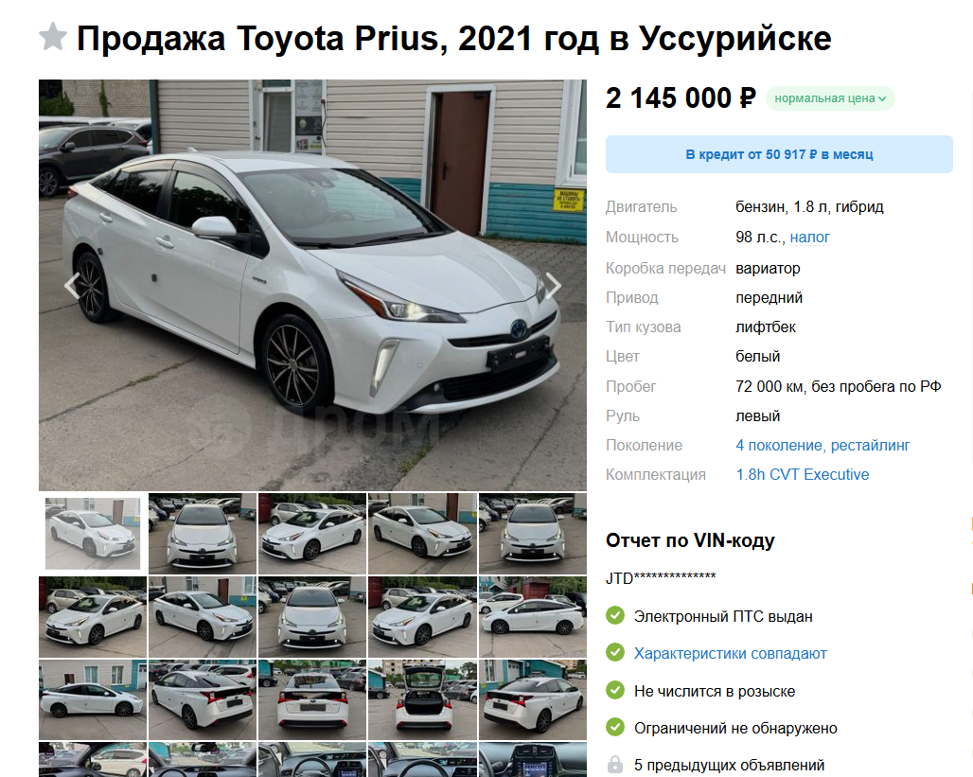The height and width of the screenshot is (777, 973).
Task: Add listing to favorites with star icon
Action: point(53,37)
